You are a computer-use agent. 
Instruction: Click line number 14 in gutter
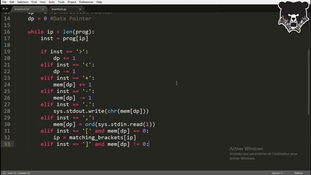[x=7, y=18]
